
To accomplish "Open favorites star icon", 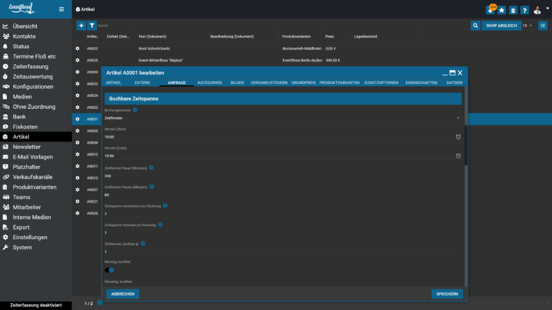I will [502, 10].
